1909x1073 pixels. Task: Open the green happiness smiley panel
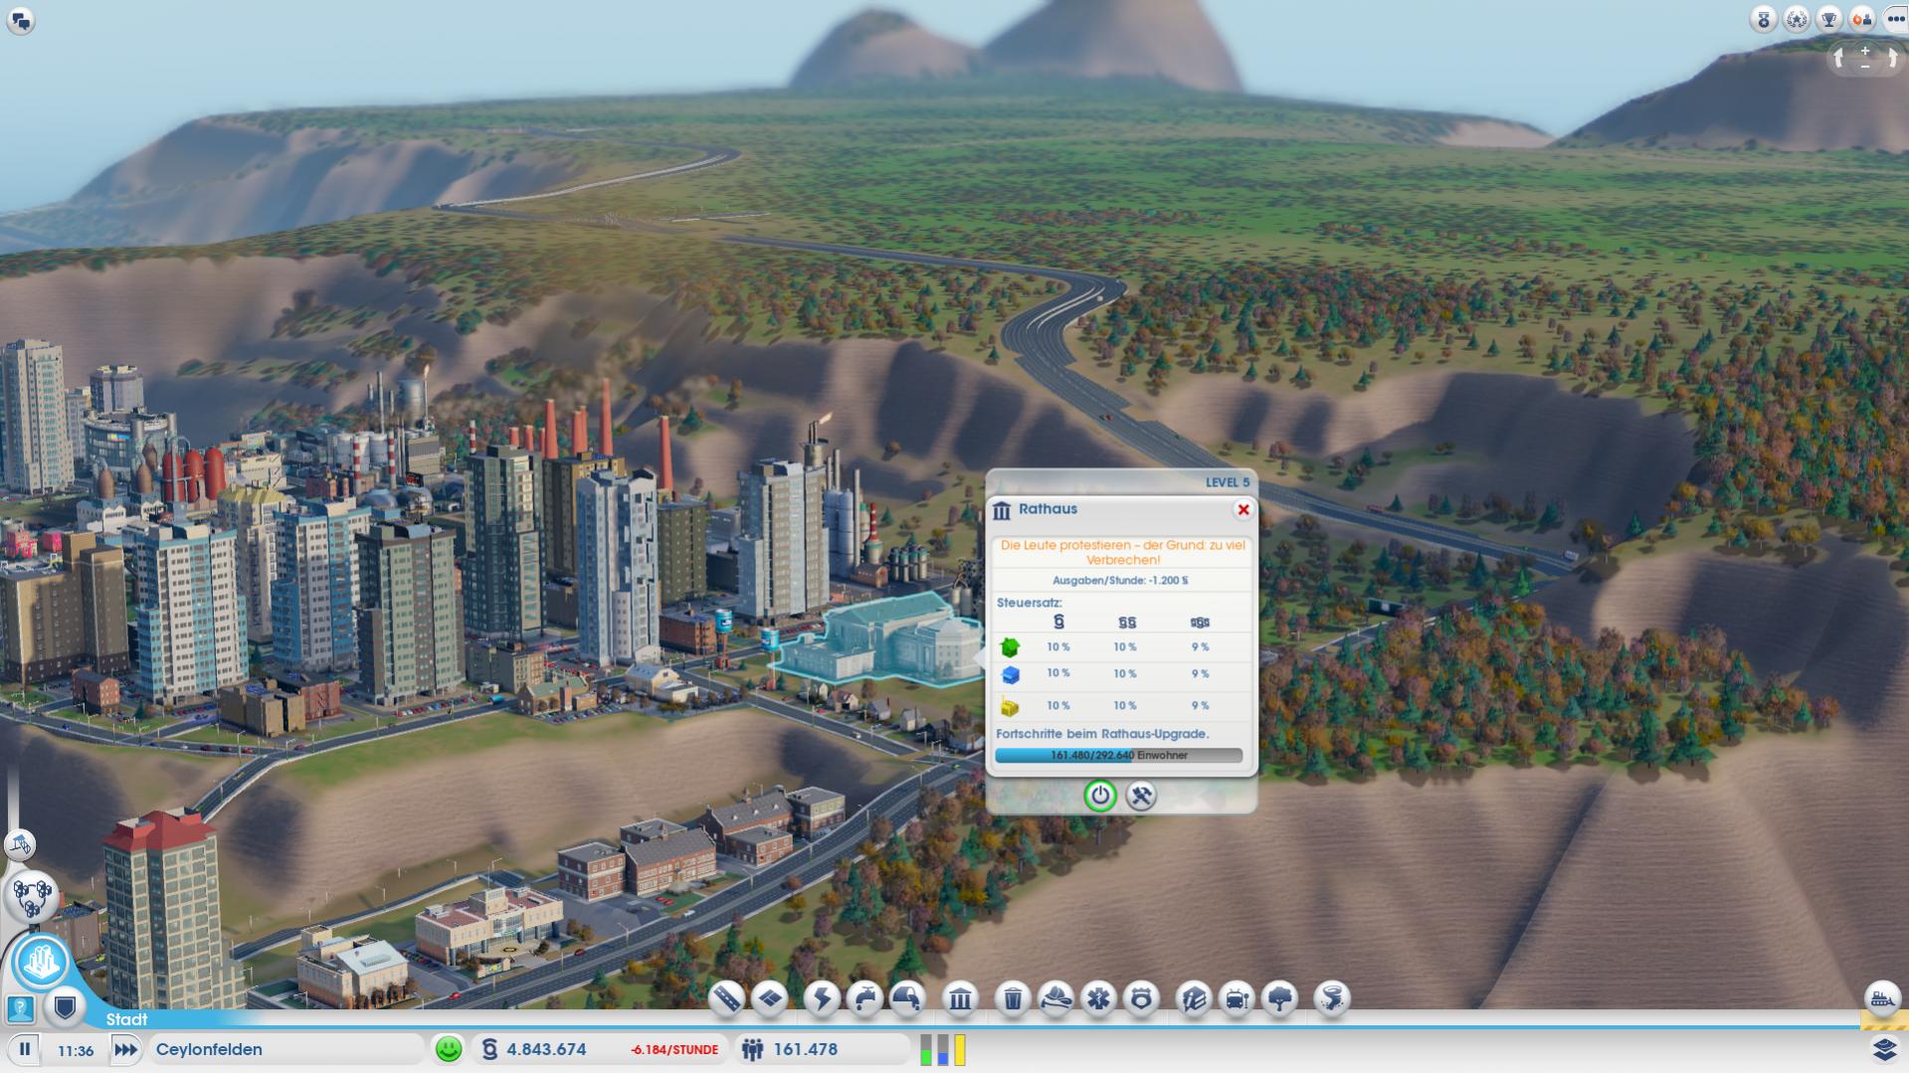(x=449, y=1049)
